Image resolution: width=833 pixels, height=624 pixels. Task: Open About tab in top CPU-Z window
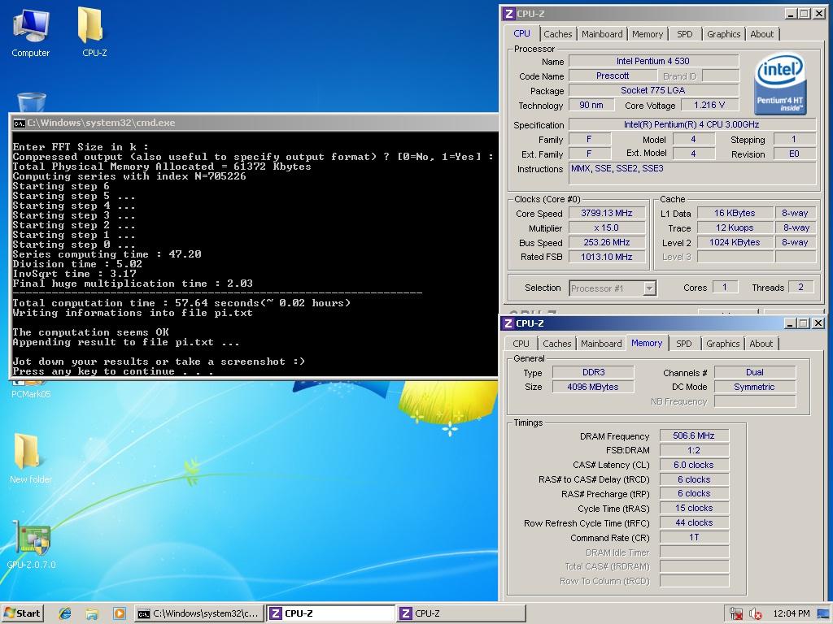(761, 34)
